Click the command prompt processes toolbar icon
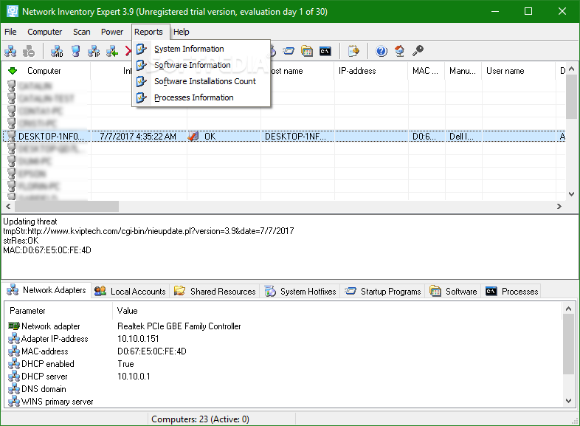Viewport: 580px width, 426px height. [x=325, y=51]
